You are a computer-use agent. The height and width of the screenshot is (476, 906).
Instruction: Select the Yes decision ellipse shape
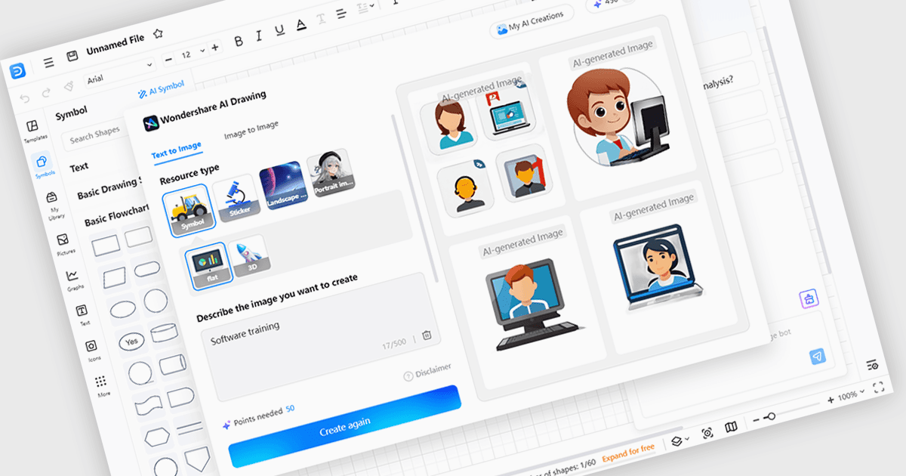131,342
